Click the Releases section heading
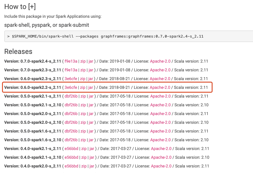The image size is (253, 173). (x=18, y=52)
